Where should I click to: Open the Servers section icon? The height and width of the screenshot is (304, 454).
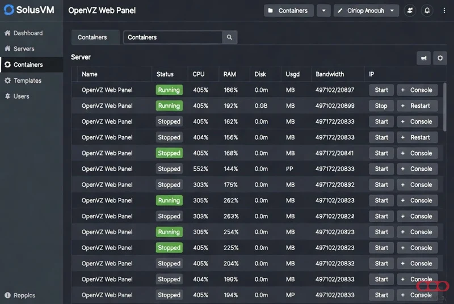tap(7, 49)
